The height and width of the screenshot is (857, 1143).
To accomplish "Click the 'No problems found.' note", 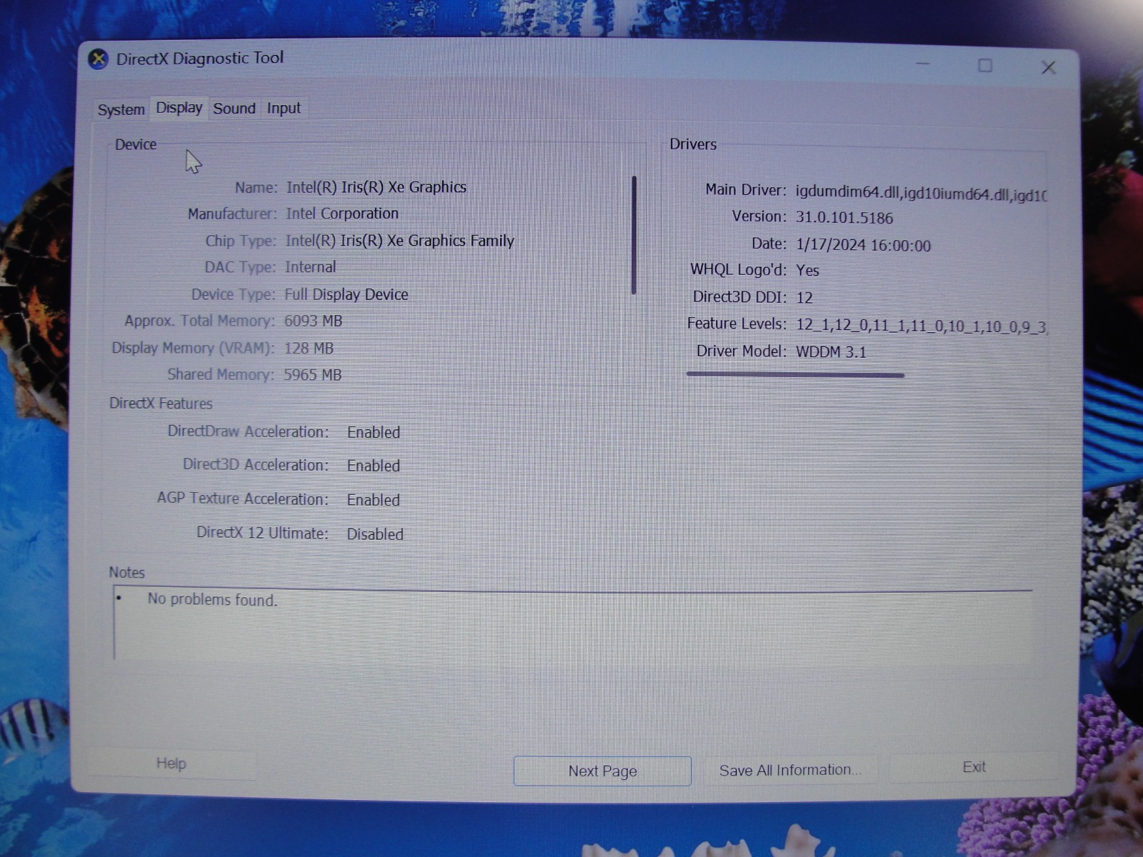I will click(x=212, y=599).
